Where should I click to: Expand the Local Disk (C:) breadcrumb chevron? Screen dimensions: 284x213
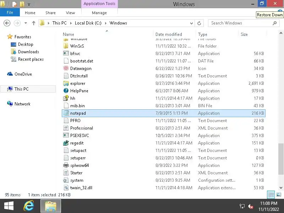pos(105,23)
